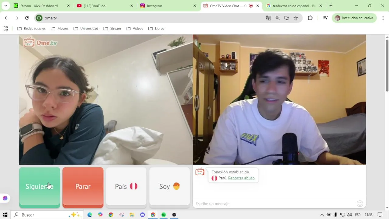Open the emoji picker in chat box
This screenshot has width=389, height=219.
coord(360,203)
